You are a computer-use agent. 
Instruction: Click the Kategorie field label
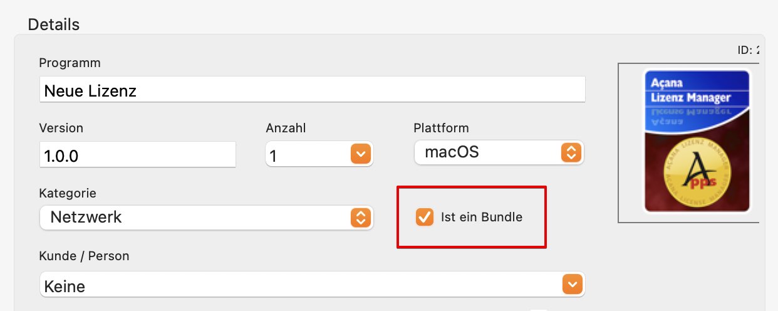[x=68, y=193]
